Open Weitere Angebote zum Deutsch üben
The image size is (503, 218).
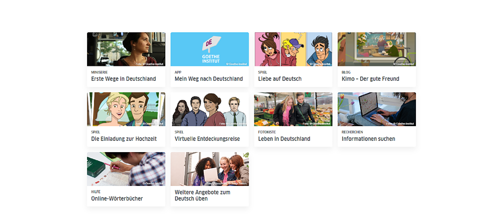203,195
